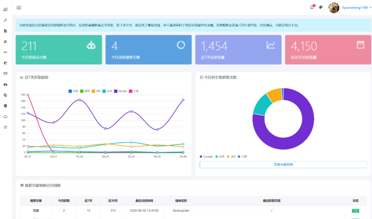Open the shield check icon in sidebar
This screenshot has height=219, width=372.
point(5,106)
